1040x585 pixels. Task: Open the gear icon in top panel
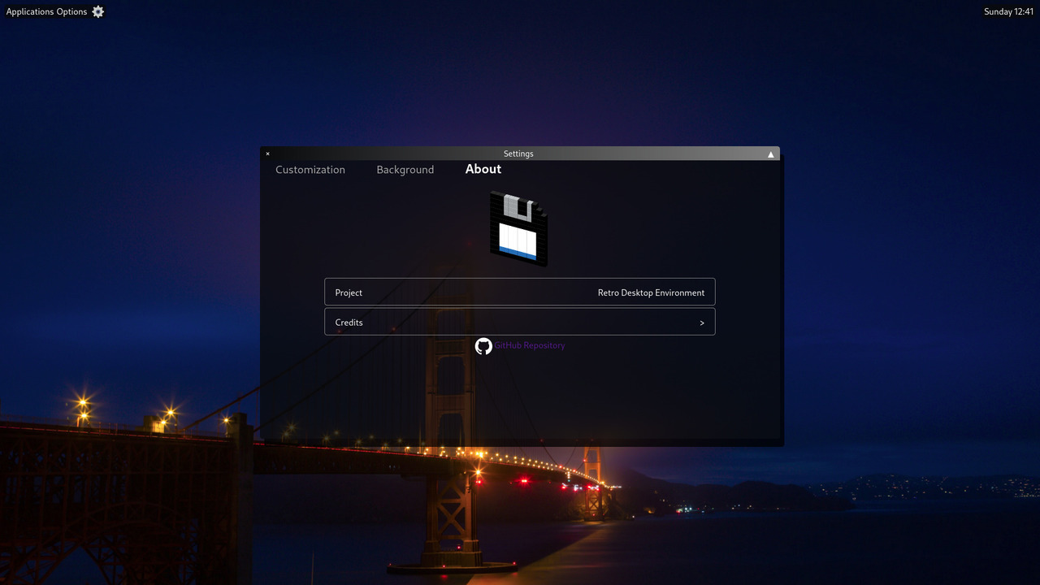click(98, 11)
